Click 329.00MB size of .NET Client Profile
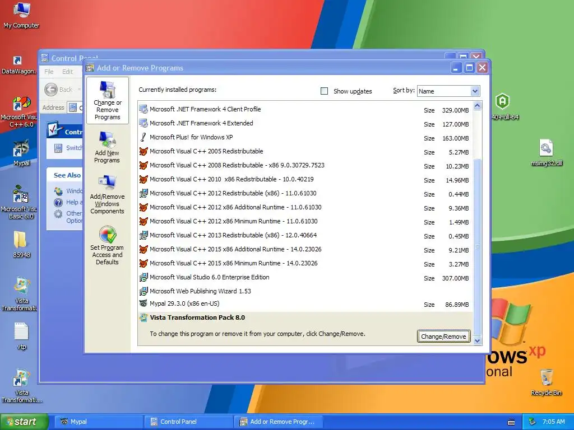 pos(455,110)
